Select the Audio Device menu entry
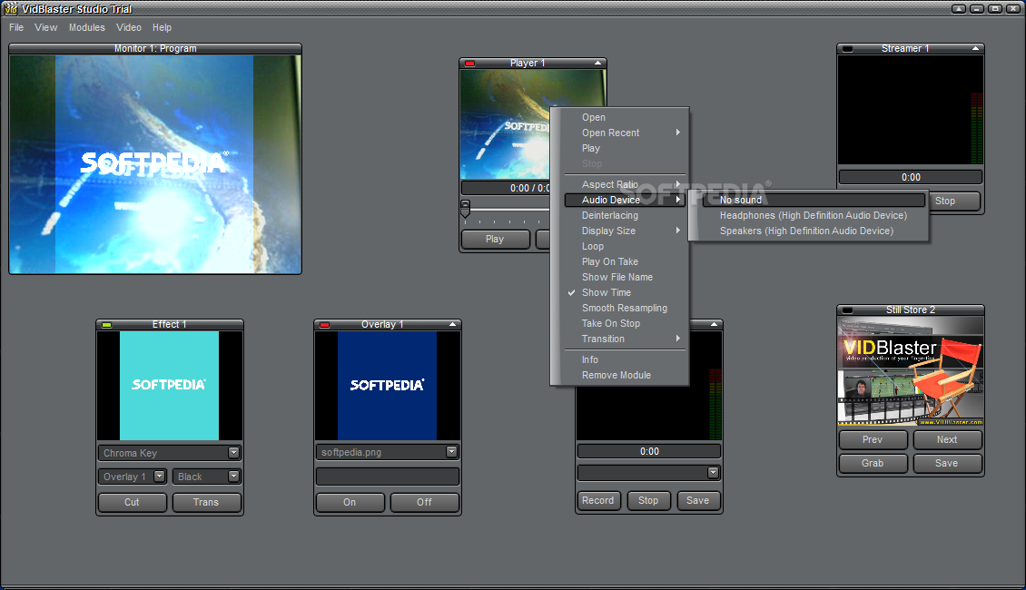The width and height of the screenshot is (1026, 590). [625, 201]
